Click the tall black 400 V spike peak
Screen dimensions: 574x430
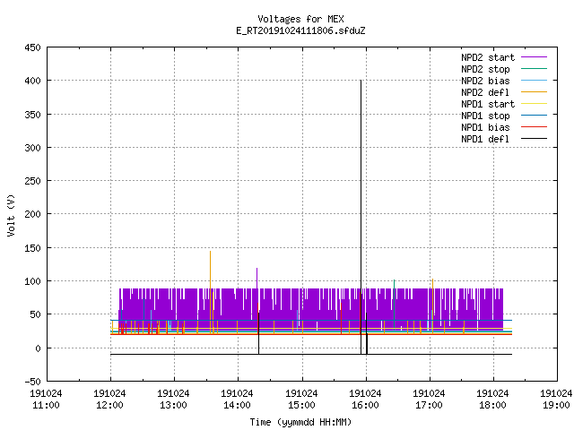click(361, 82)
